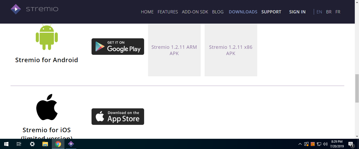Open the Stremio app from the taskbar

click(x=71, y=144)
